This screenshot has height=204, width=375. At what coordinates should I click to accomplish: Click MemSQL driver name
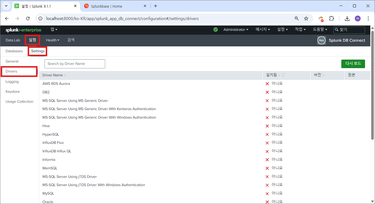(x=50, y=168)
